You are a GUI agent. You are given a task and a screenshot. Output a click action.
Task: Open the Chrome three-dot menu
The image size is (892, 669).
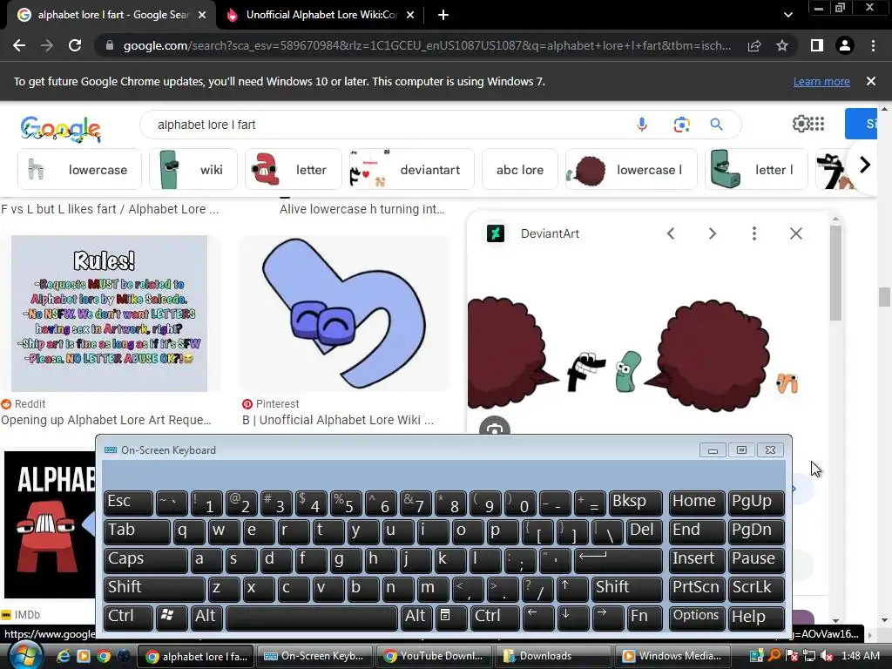coord(873,45)
